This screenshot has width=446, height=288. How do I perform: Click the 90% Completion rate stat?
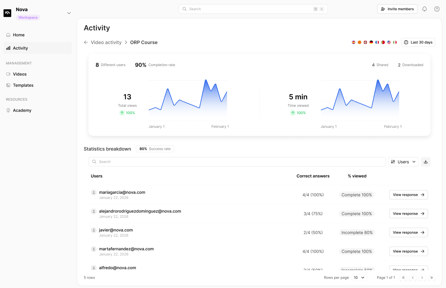pos(155,65)
